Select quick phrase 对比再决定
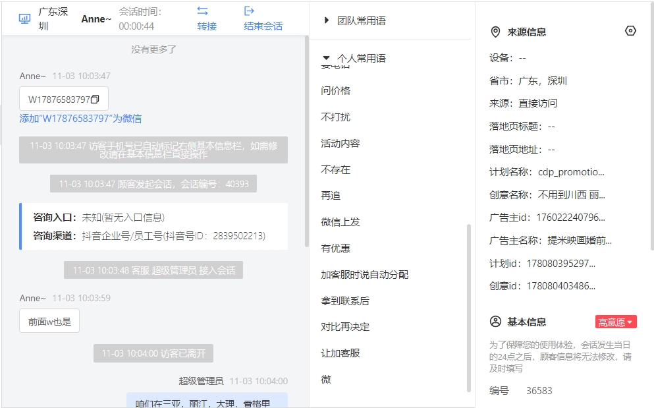Viewport: 654px width, 408px height. click(x=345, y=326)
